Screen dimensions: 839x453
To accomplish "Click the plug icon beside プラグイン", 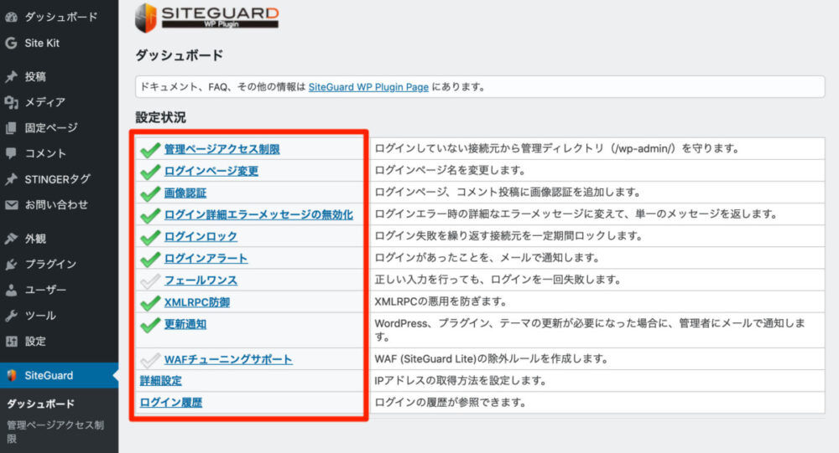I will (11, 264).
